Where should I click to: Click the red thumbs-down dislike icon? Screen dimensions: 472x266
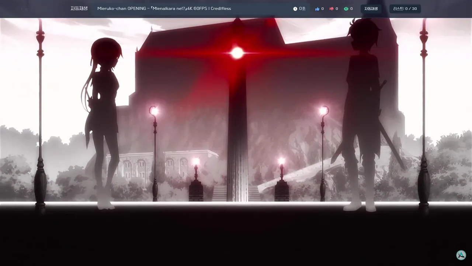[332, 9]
